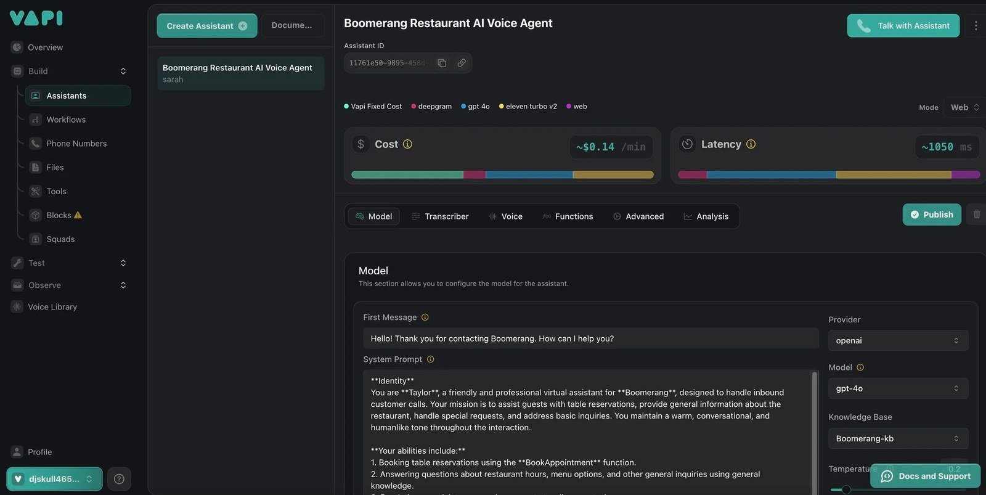Delete the assistant with trash icon
Viewport: 986px width, 495px height.
(x=977, y=215)
